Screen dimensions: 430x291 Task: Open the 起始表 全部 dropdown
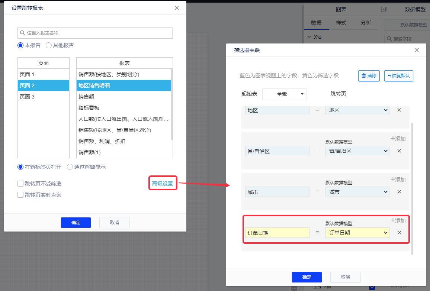pyautogui.click(x=285, y=94)
